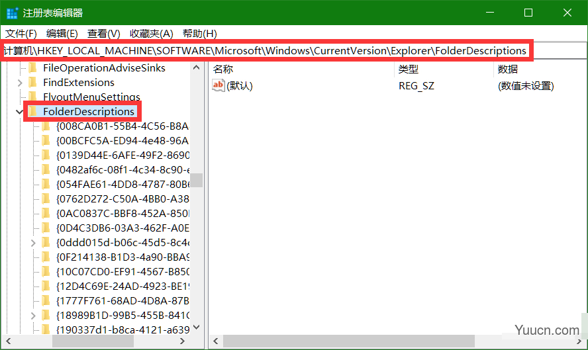Select the {190337d1-b8ca-4121 subkey

point(122,329)
